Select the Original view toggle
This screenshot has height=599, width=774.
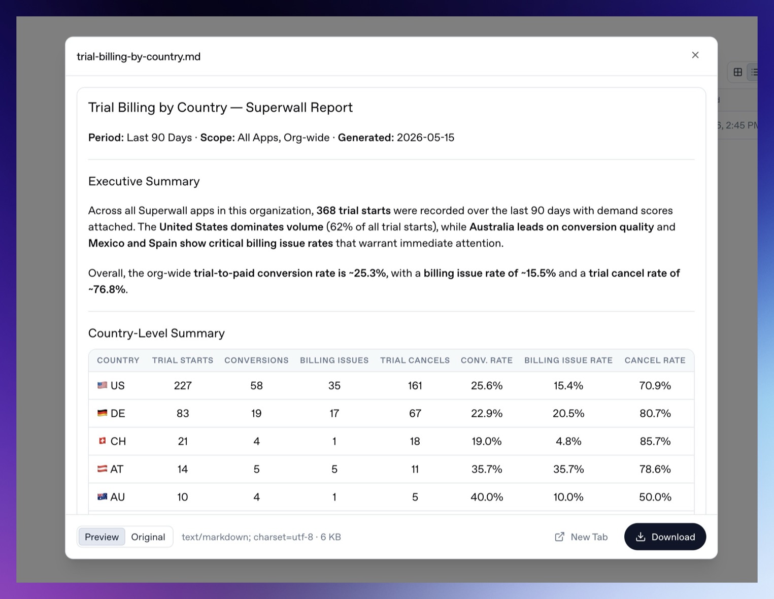[x=148, y=537]
